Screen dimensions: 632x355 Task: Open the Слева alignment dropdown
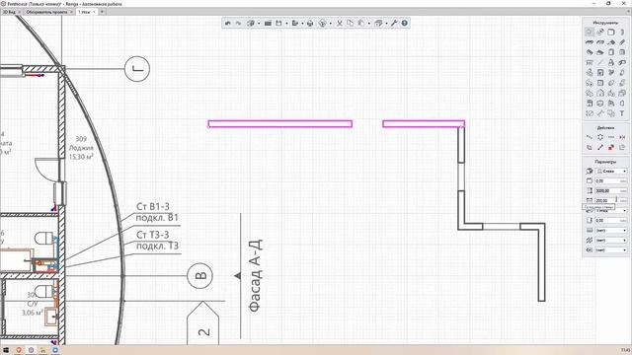click(x=611, y=171)
